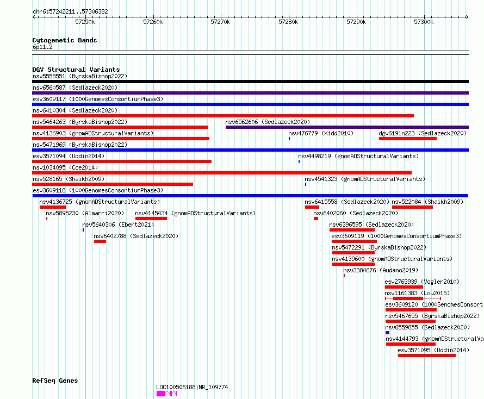Click the 57290k ruler tick label

356,22
